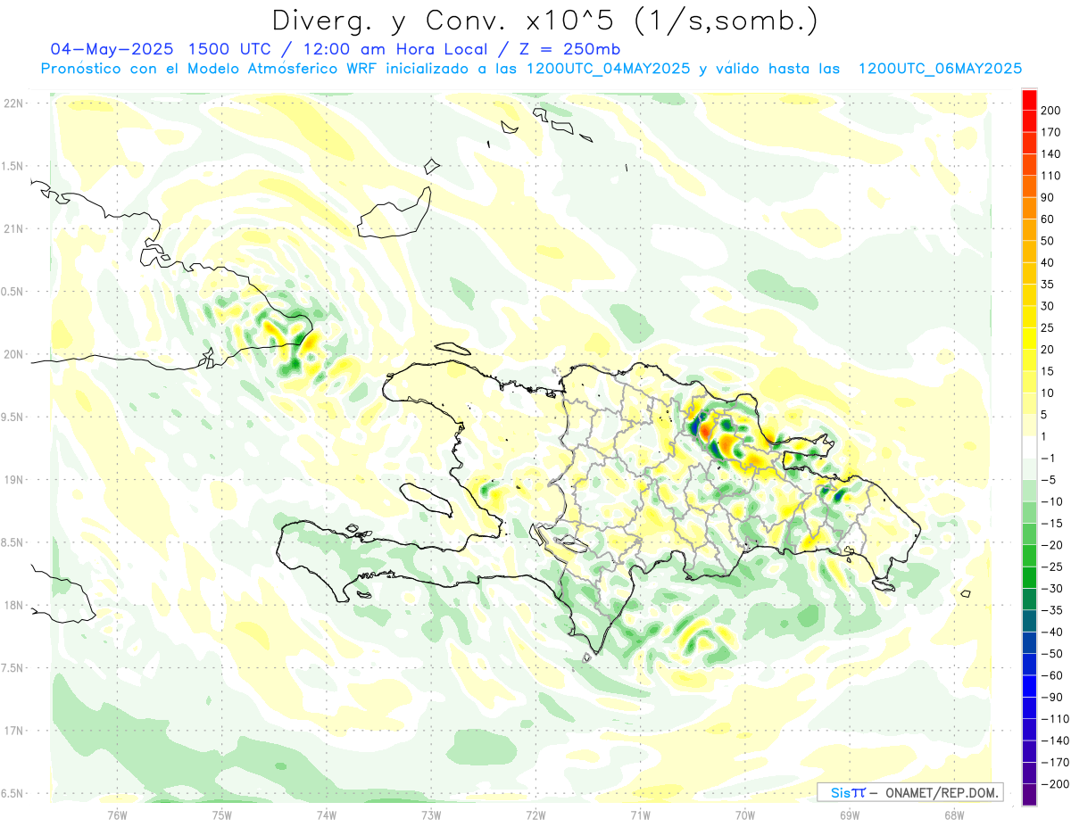Click the "-50" color bar label
This screenshot has height=827, width=1071.
pyautogui.click(x=1050, y=653)
